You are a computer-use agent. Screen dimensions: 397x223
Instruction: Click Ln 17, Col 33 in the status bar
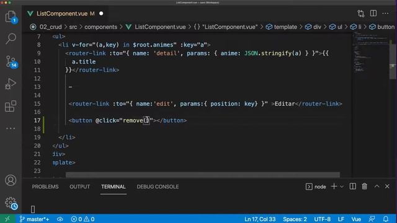(x=260, y=219)
